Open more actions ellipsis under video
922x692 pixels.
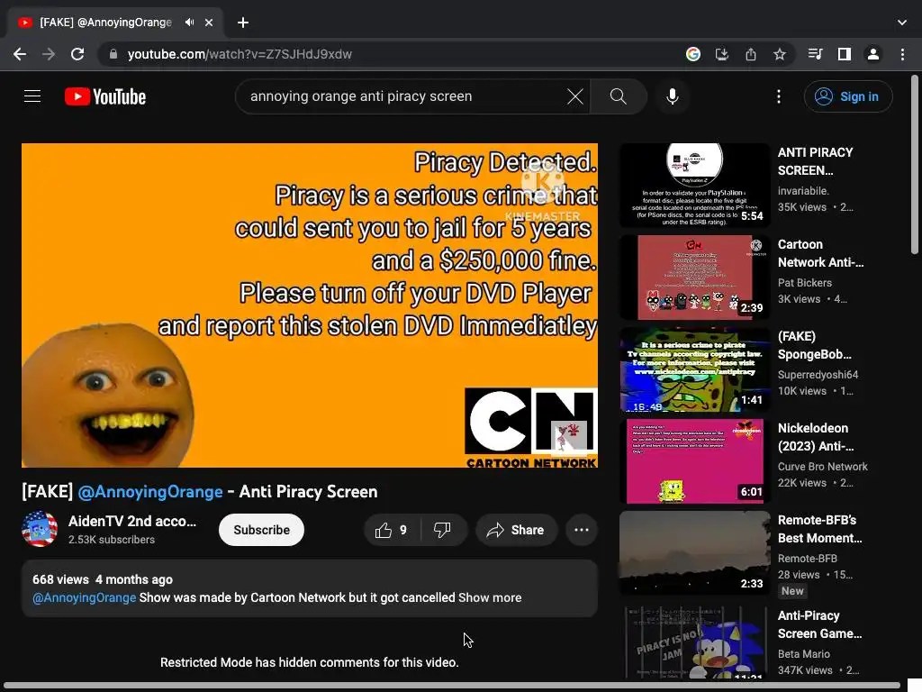[582, 530]
